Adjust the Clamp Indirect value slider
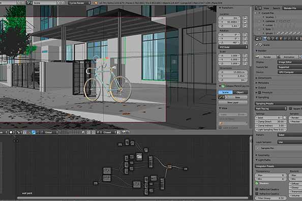Viewport: 302px width, 201px height. pos(271,125)
